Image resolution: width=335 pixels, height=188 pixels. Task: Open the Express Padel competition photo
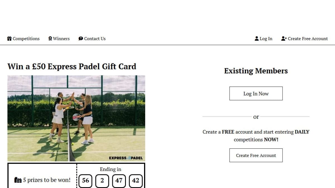(76, 118)
